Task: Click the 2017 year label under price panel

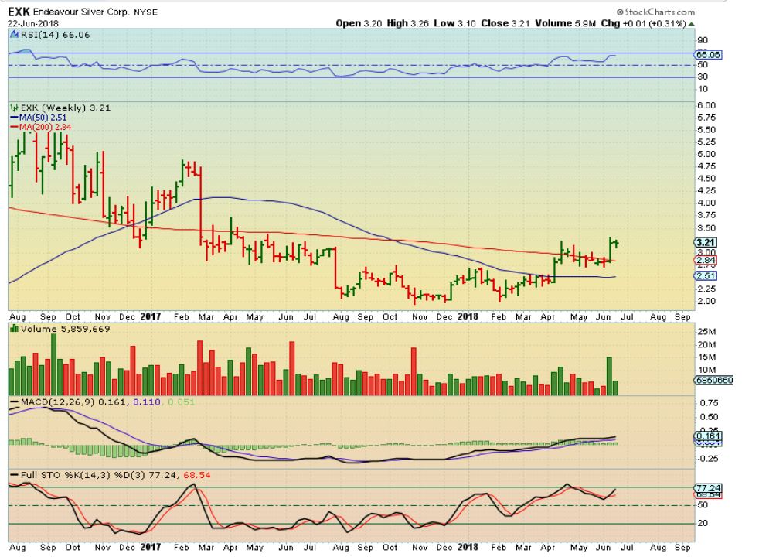Action: click(x=151, y=316)
